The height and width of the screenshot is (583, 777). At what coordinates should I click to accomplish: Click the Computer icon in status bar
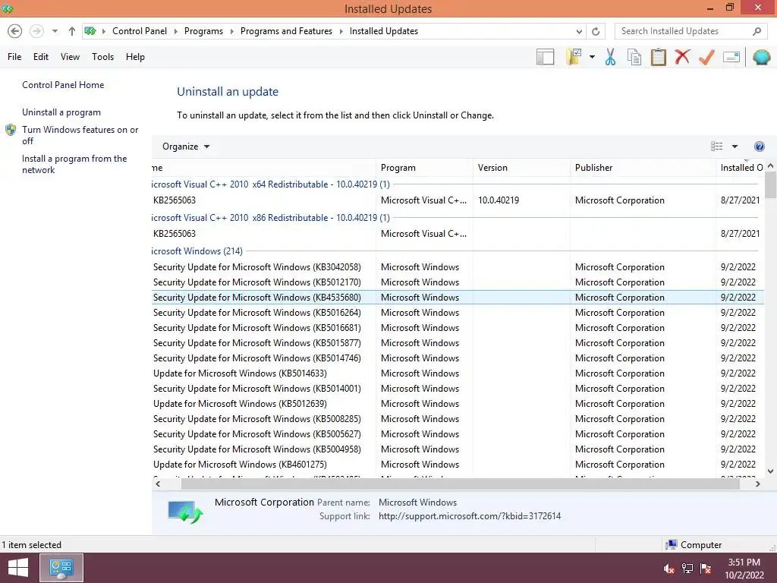click(x=672, y=545)
